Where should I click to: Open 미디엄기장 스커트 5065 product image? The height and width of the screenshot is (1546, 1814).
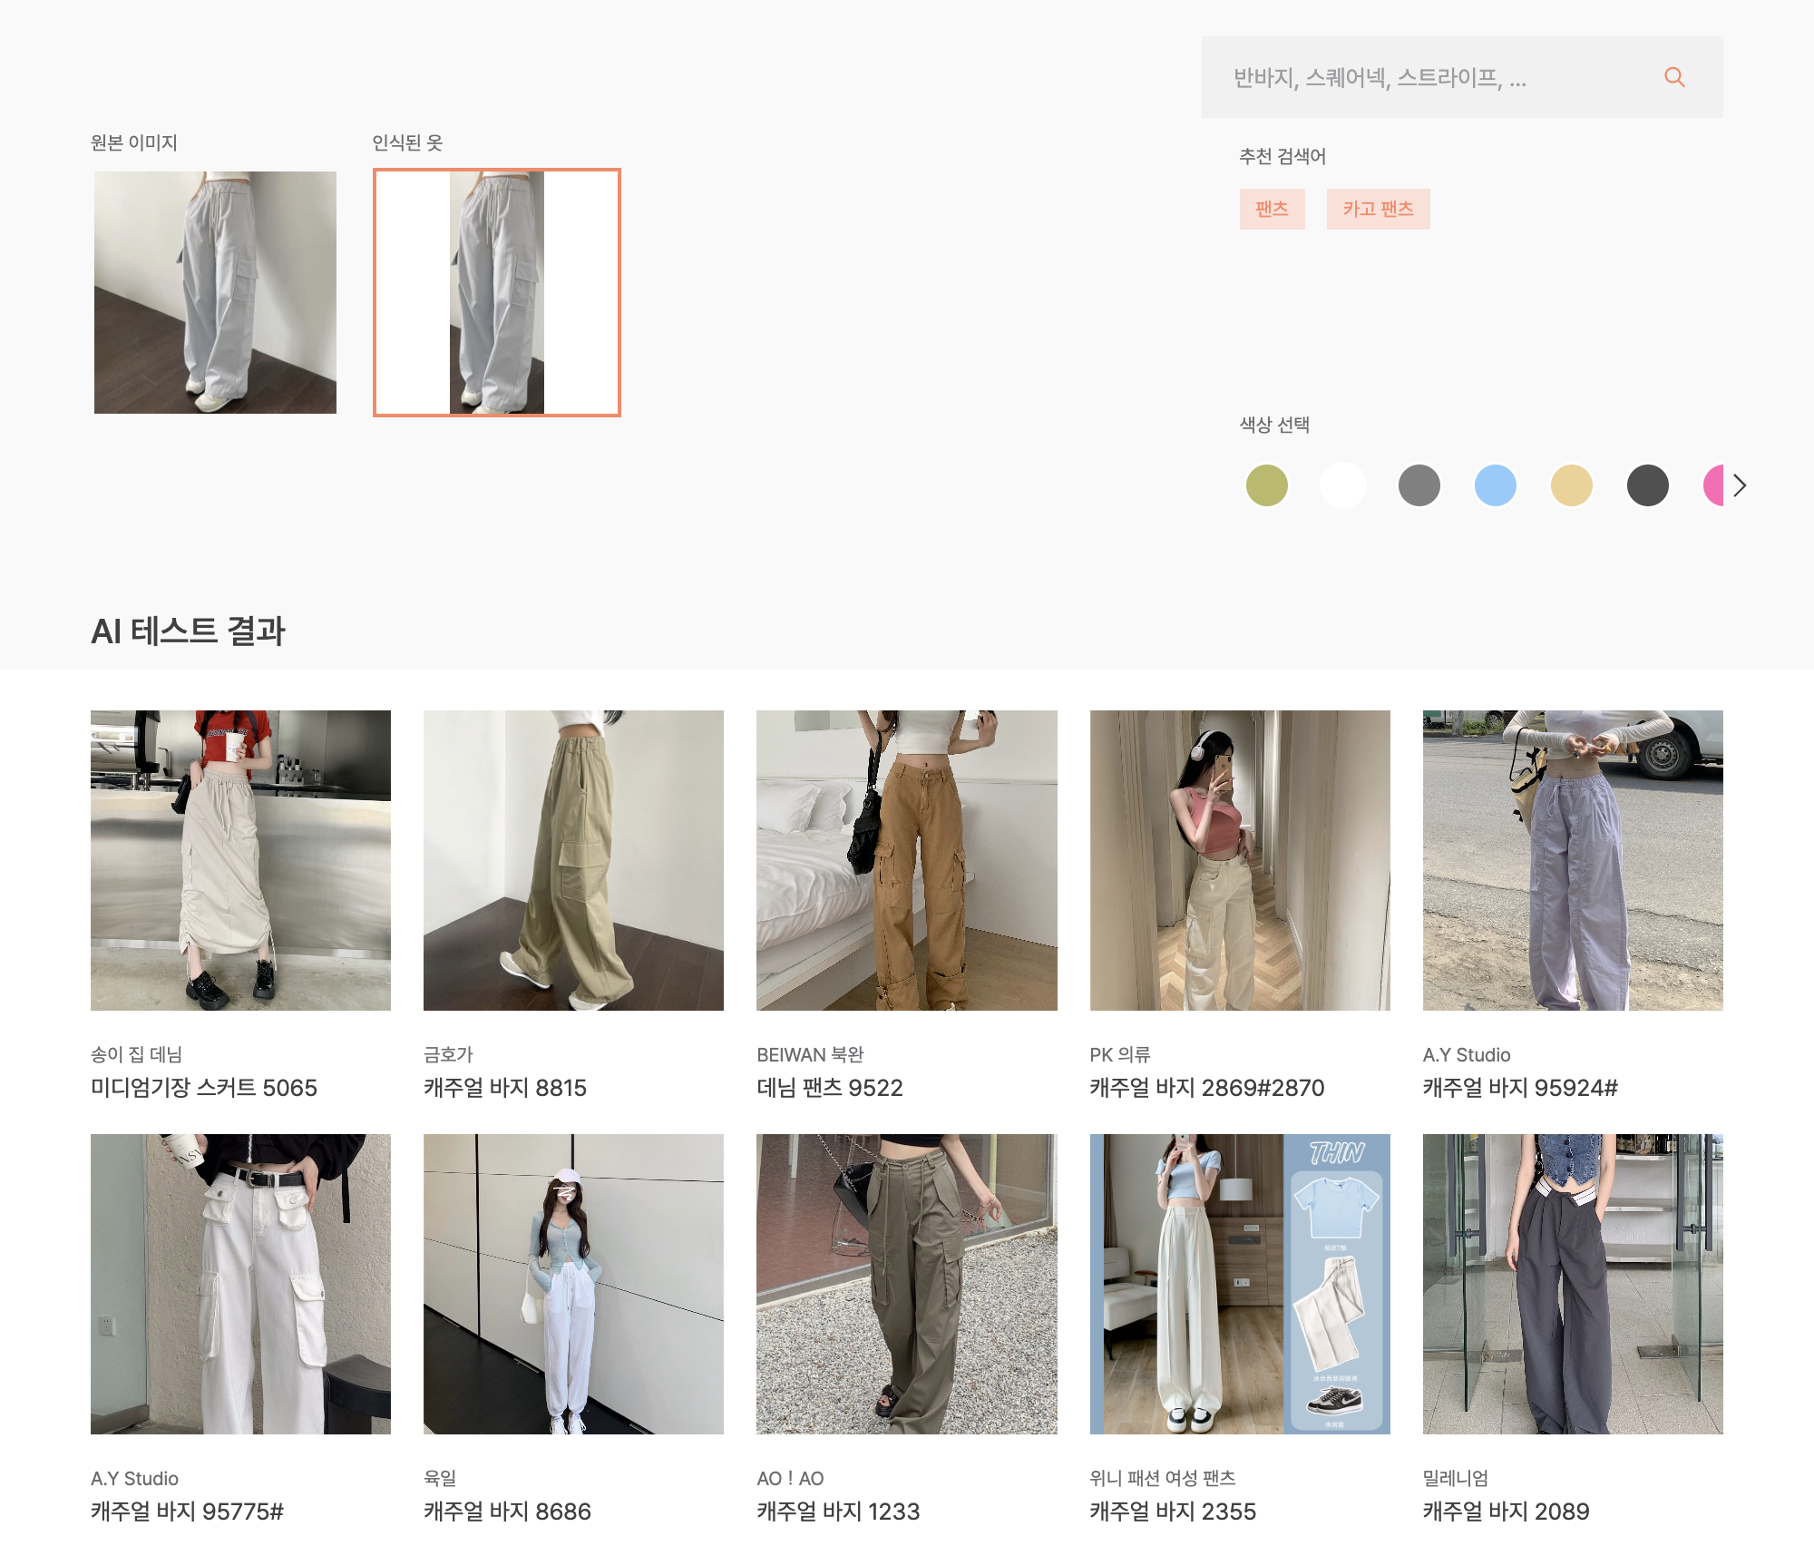pos(240,860)
